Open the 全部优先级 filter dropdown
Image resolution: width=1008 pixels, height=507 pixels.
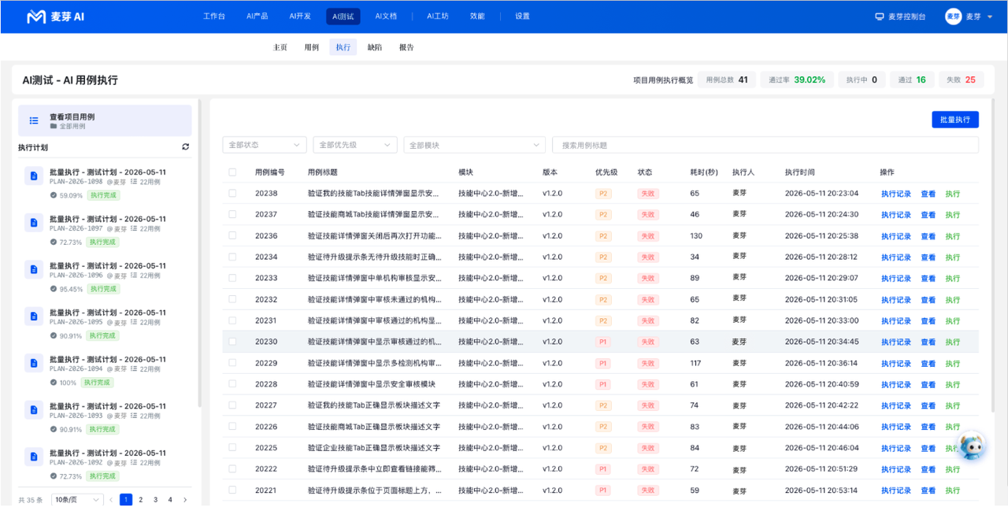point(355,145)
